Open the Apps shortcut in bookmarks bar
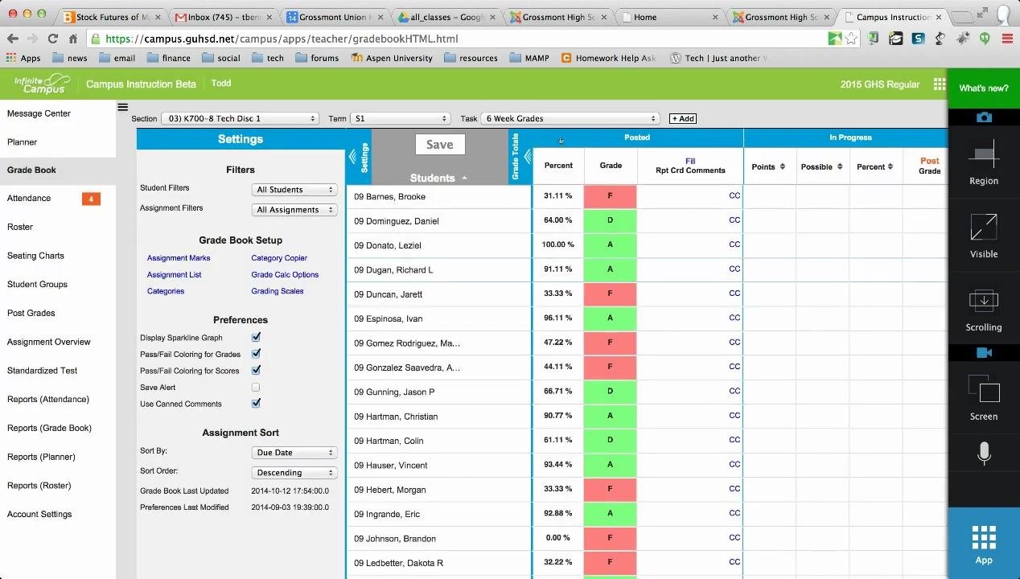 pyautogui.click(x=23, y=58)
